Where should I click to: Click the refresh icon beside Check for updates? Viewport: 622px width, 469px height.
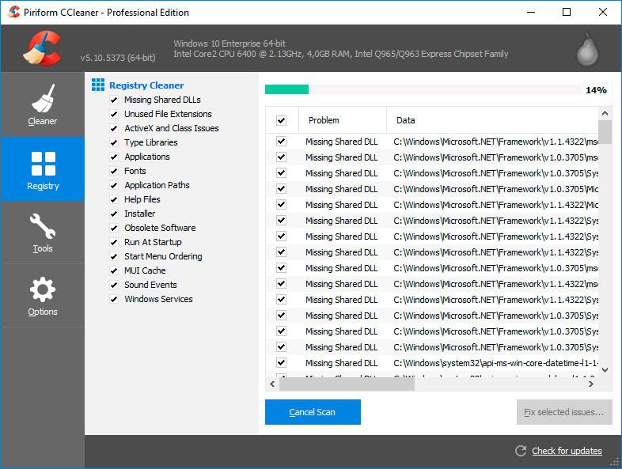tap(521, 451)
